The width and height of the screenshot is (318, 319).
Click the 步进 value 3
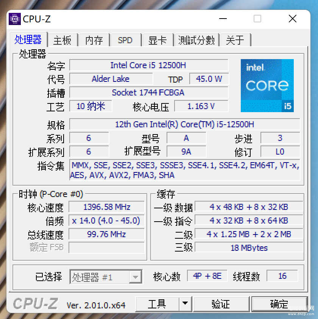280,138
